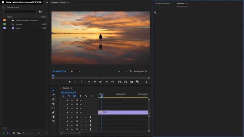
Task: Open Timeline display settings wrench
Action: [86, 96]
